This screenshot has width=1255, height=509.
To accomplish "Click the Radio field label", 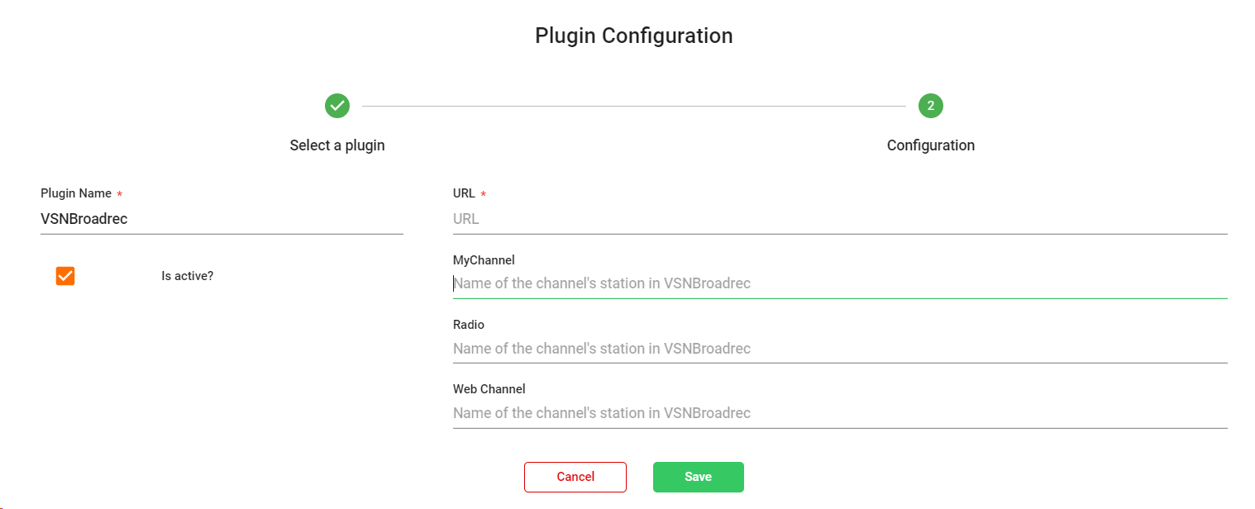I will (469, 325).
